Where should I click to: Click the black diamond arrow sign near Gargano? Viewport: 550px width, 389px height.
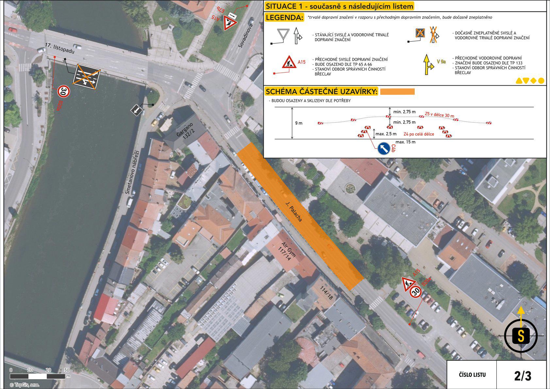tap(137, 110)
